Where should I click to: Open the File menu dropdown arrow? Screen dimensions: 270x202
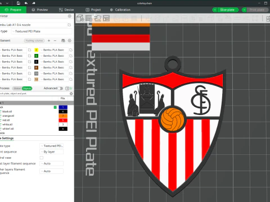[7, 3]
